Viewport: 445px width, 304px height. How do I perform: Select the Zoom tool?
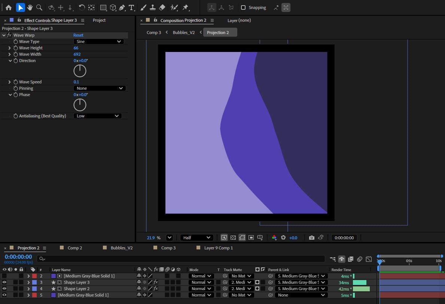[39, 7]
